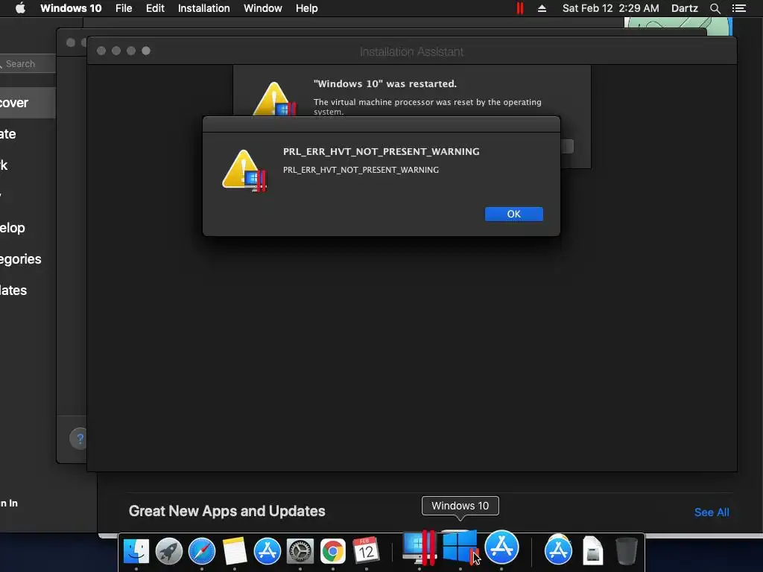Select Discover in App Store sidebar

28,103
